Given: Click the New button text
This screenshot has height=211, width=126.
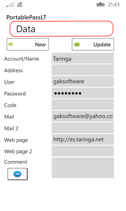Looking at the screenshot, I should coord(40,45).
